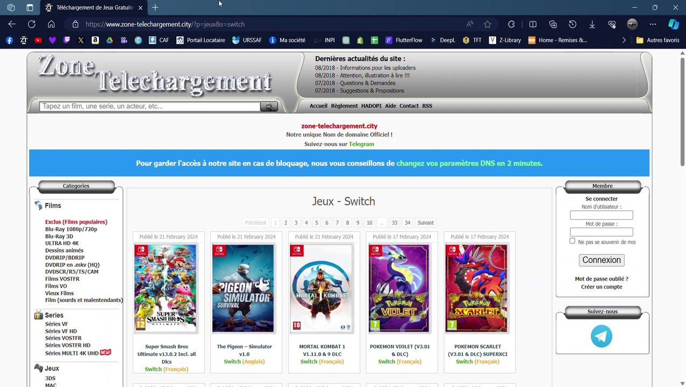
Task: Open the Shopify bookmark icon
Action: coord(360,40)
